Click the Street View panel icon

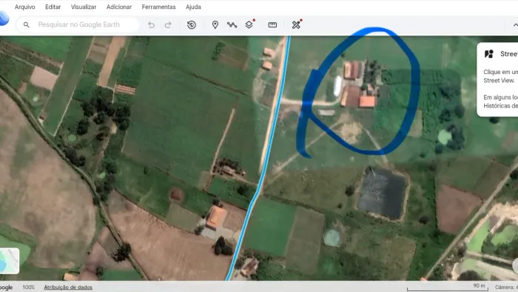(x=489, y=54)
